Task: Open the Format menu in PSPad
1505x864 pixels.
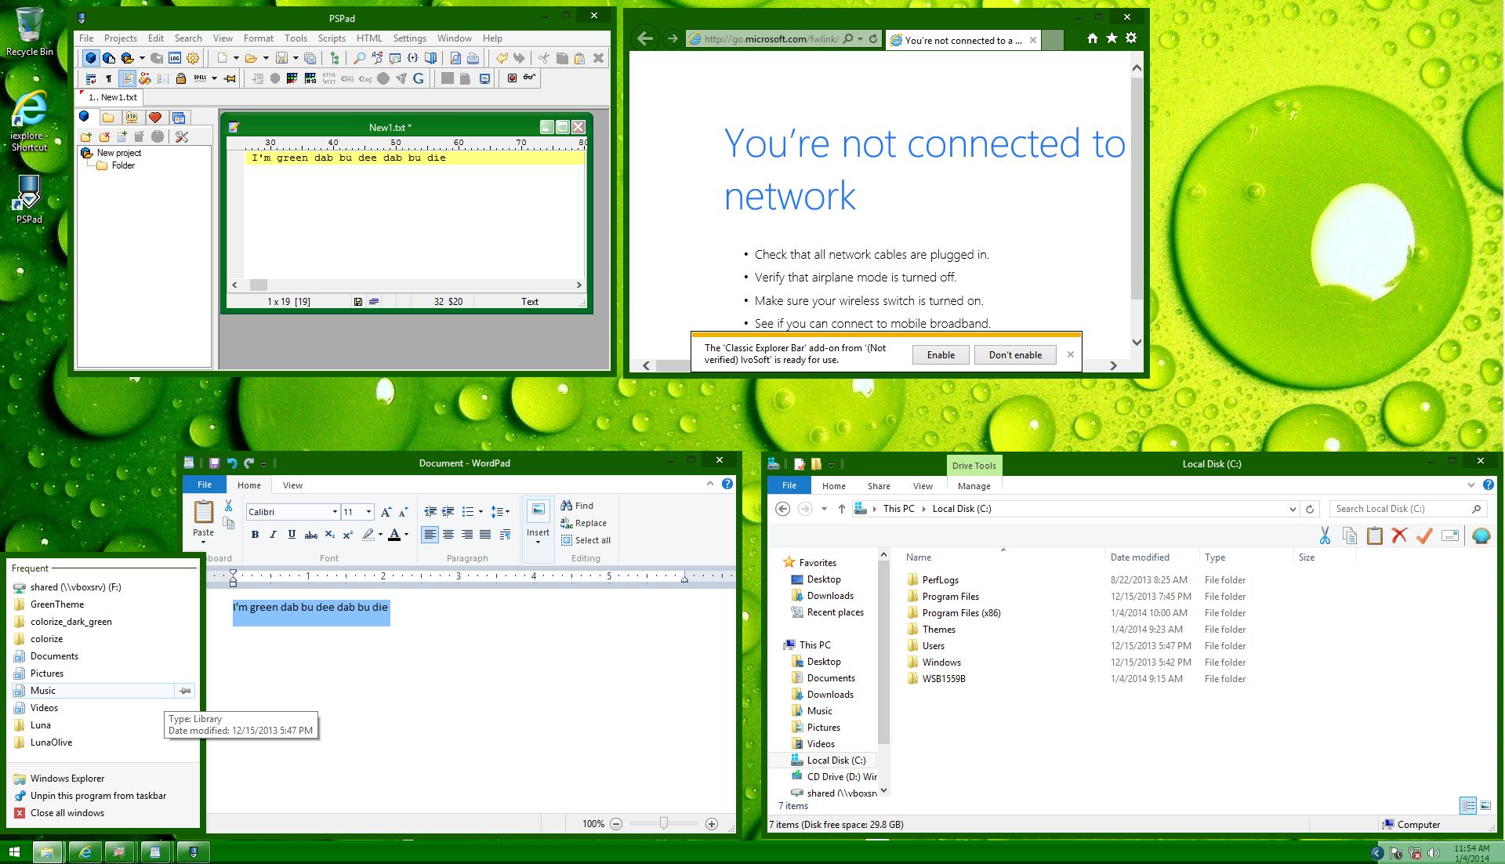Action: (259, 38)
